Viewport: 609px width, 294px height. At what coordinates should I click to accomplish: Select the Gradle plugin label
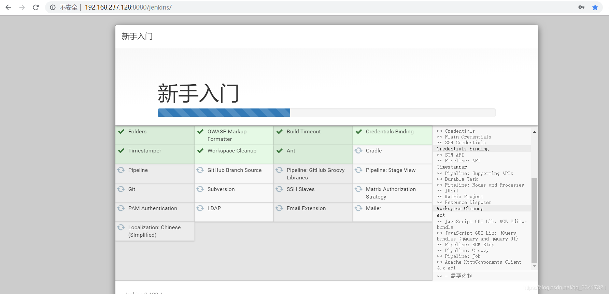(x=374, y=151)
